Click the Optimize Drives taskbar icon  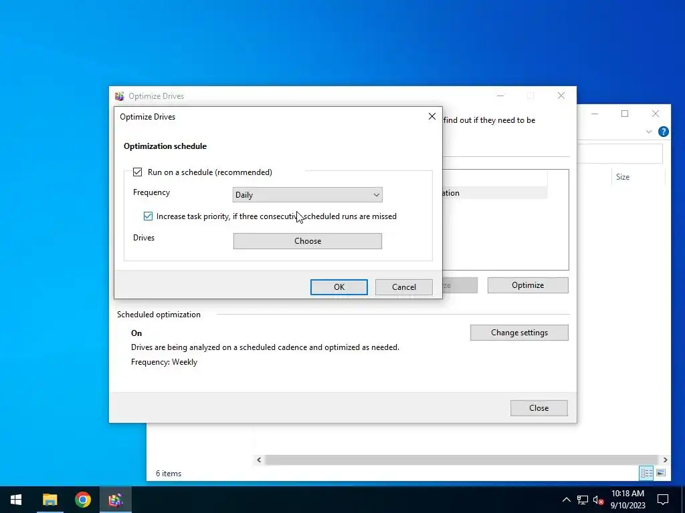[116, 500]
